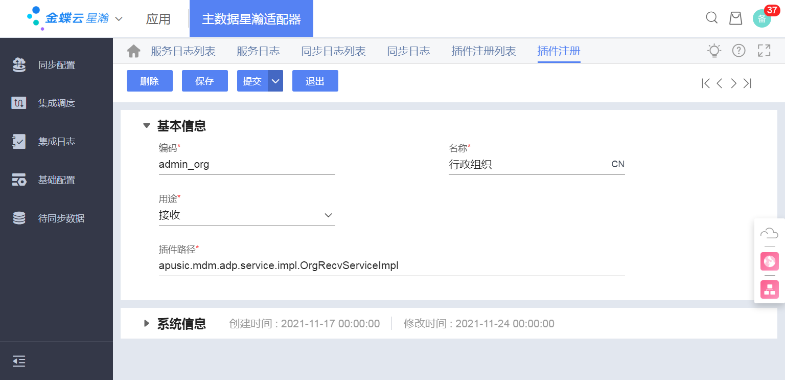Switch to 同步日志 tab
This screenshot has width=785, height=380.
point(408,51)
